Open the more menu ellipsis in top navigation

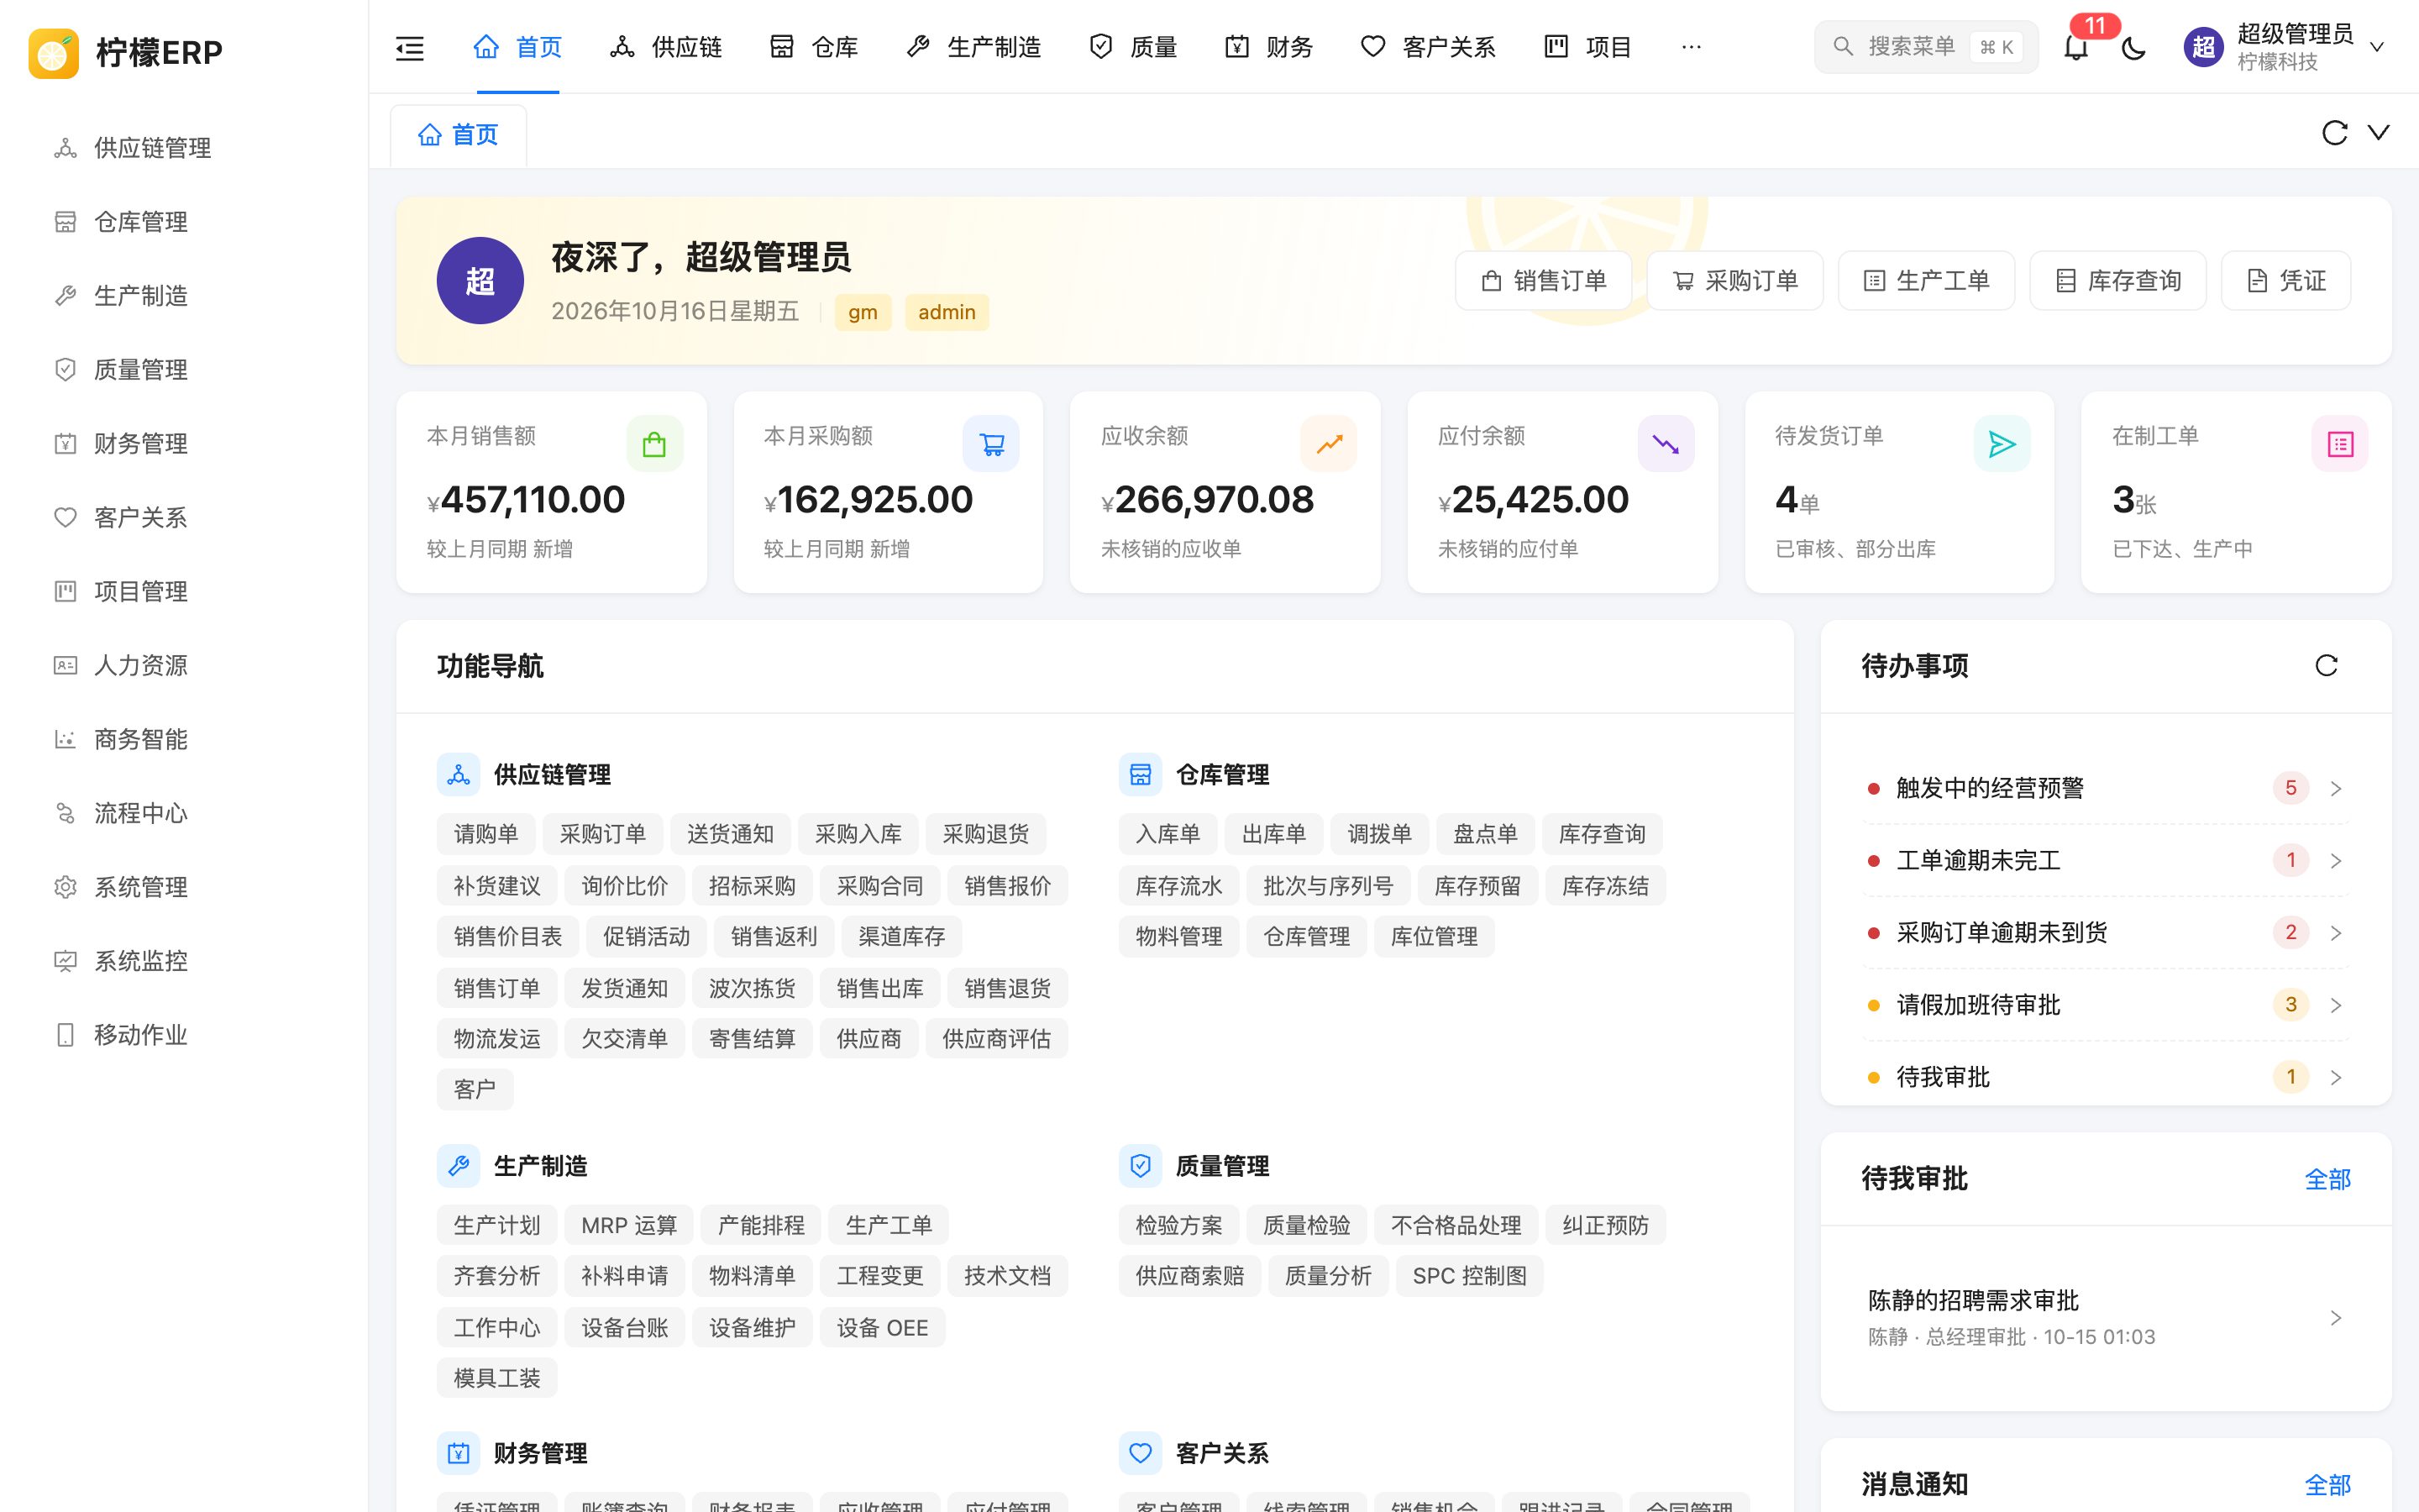pos(1692,47)
